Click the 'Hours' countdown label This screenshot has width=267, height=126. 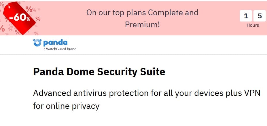point(253,25)
